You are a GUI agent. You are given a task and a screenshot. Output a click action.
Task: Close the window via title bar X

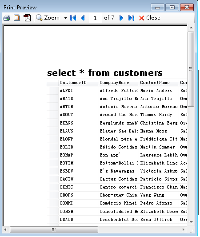[x=187, y=8]
